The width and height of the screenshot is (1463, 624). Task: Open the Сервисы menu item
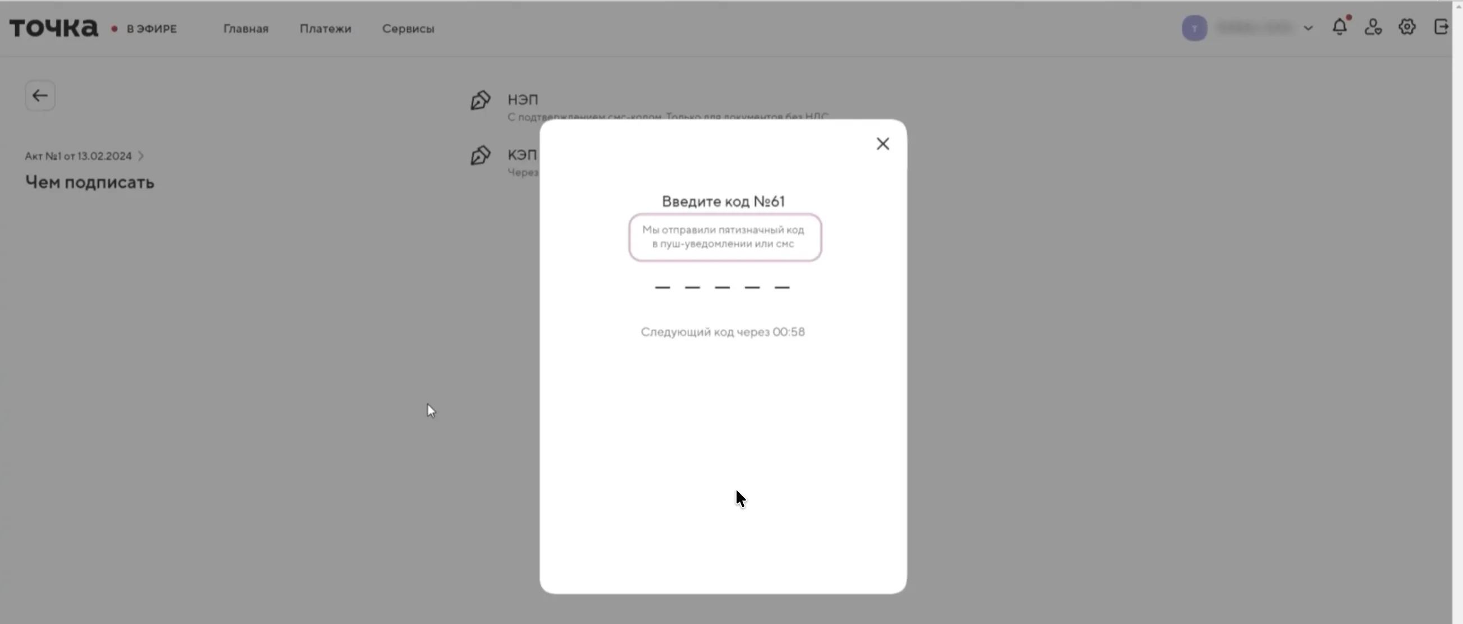click(x=408, y=29)
